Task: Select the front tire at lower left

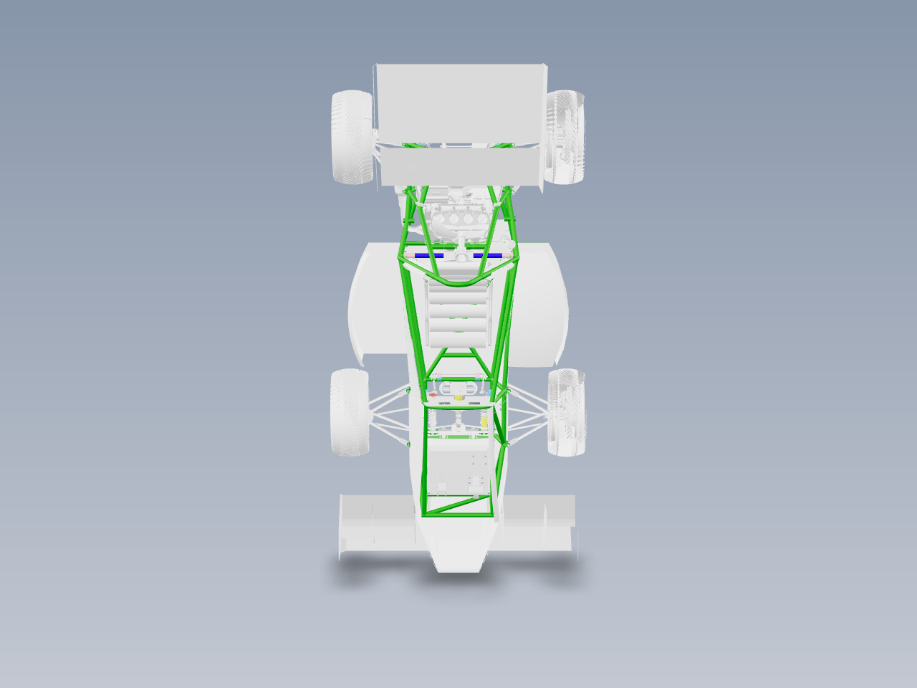Action: 350,413
